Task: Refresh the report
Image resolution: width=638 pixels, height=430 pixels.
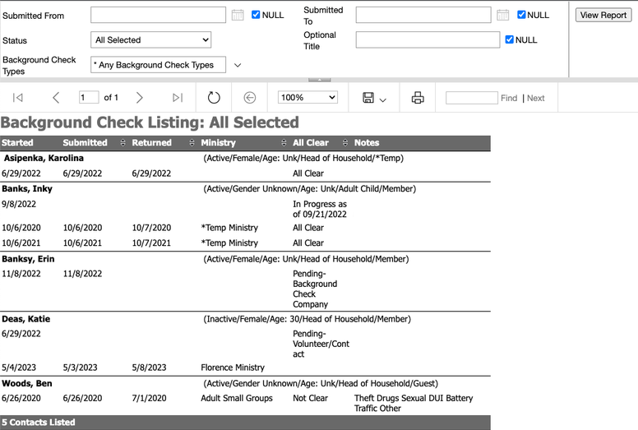Action: coord(214,98)
